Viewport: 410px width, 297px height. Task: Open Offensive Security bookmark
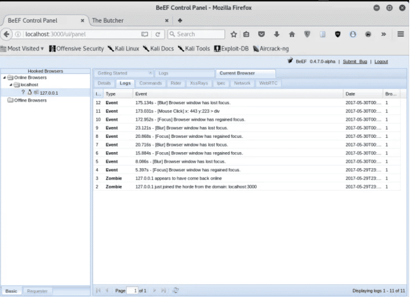pos(77,49)
